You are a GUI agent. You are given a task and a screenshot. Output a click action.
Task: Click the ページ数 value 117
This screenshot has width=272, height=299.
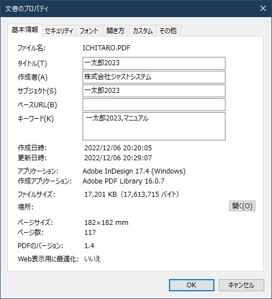point(90,233)
